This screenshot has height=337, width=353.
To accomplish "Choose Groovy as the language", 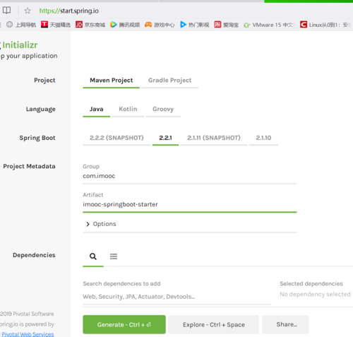I will [163, 110].
